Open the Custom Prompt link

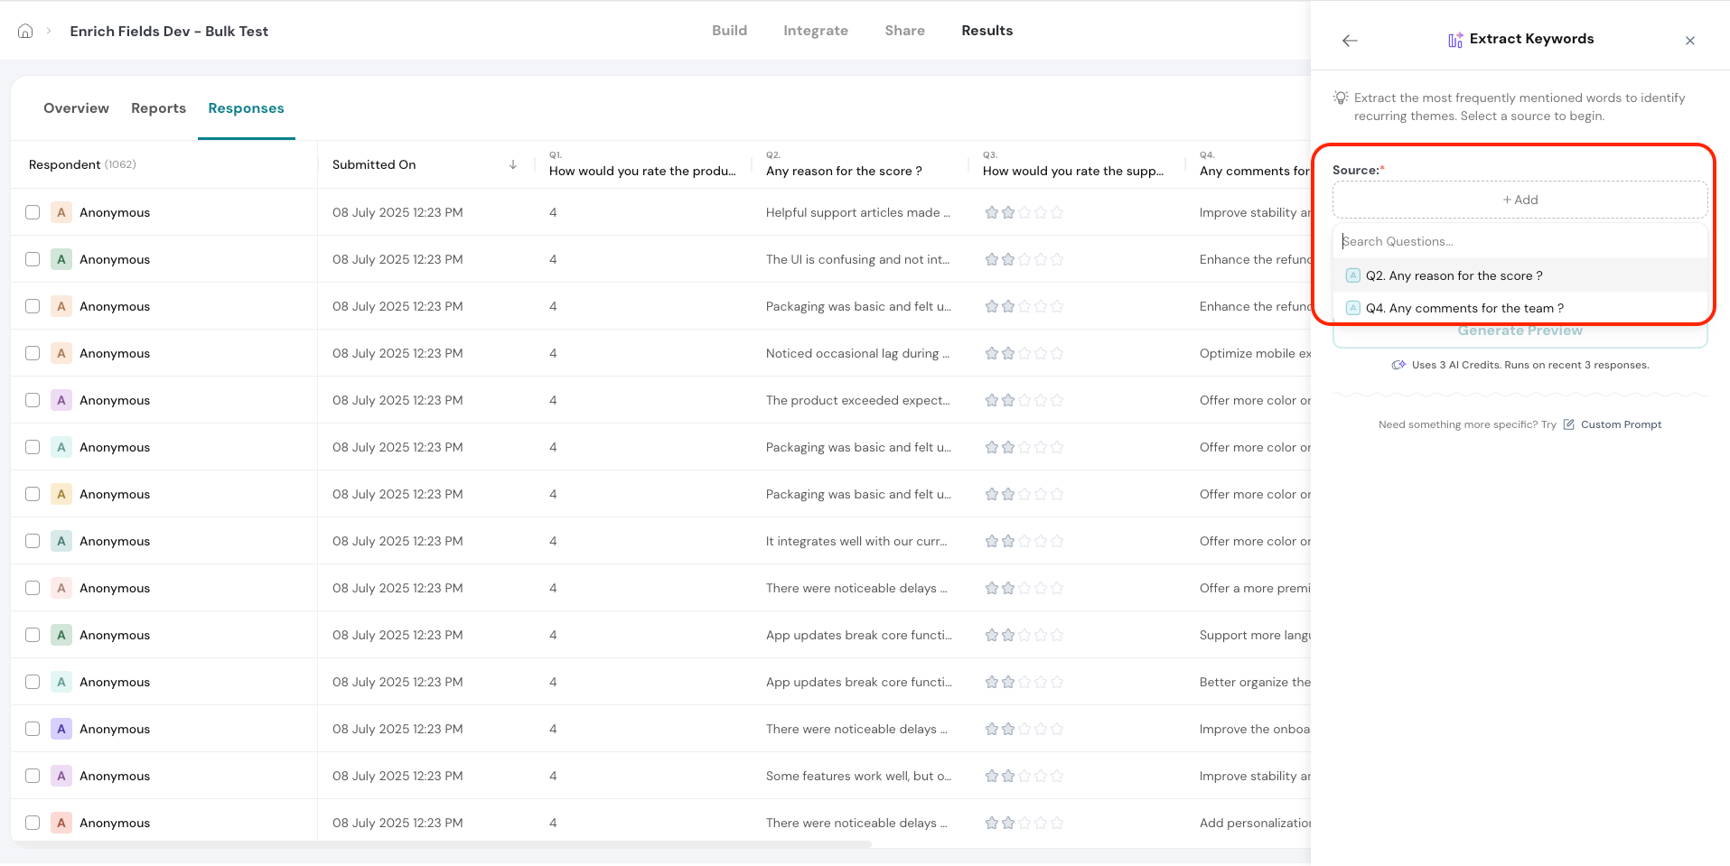coord(1621,424)
